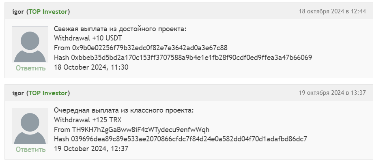Click the USDT transaction hash 0xbbeb35d5…
383x162 pixels.
[191, 58]
